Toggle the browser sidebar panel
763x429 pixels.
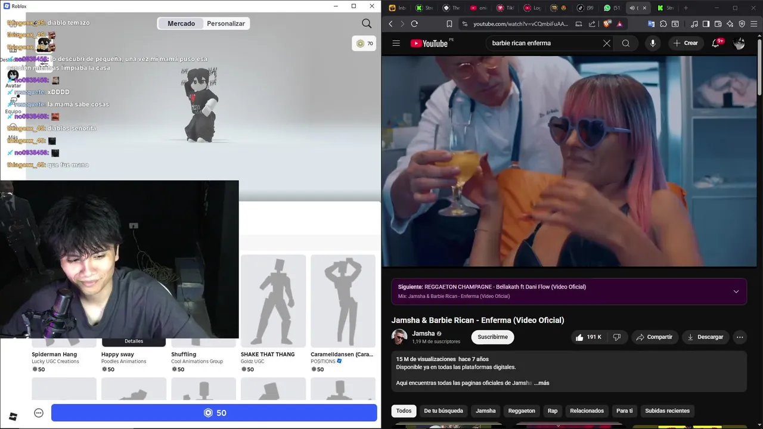coord(706,24)
